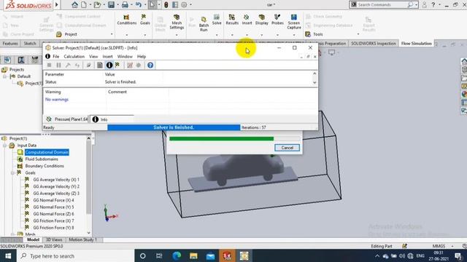The width and height of the screenshot is (467, 262).
Task: Click the Log document icon in Solver toolbar
Action: 100,65
